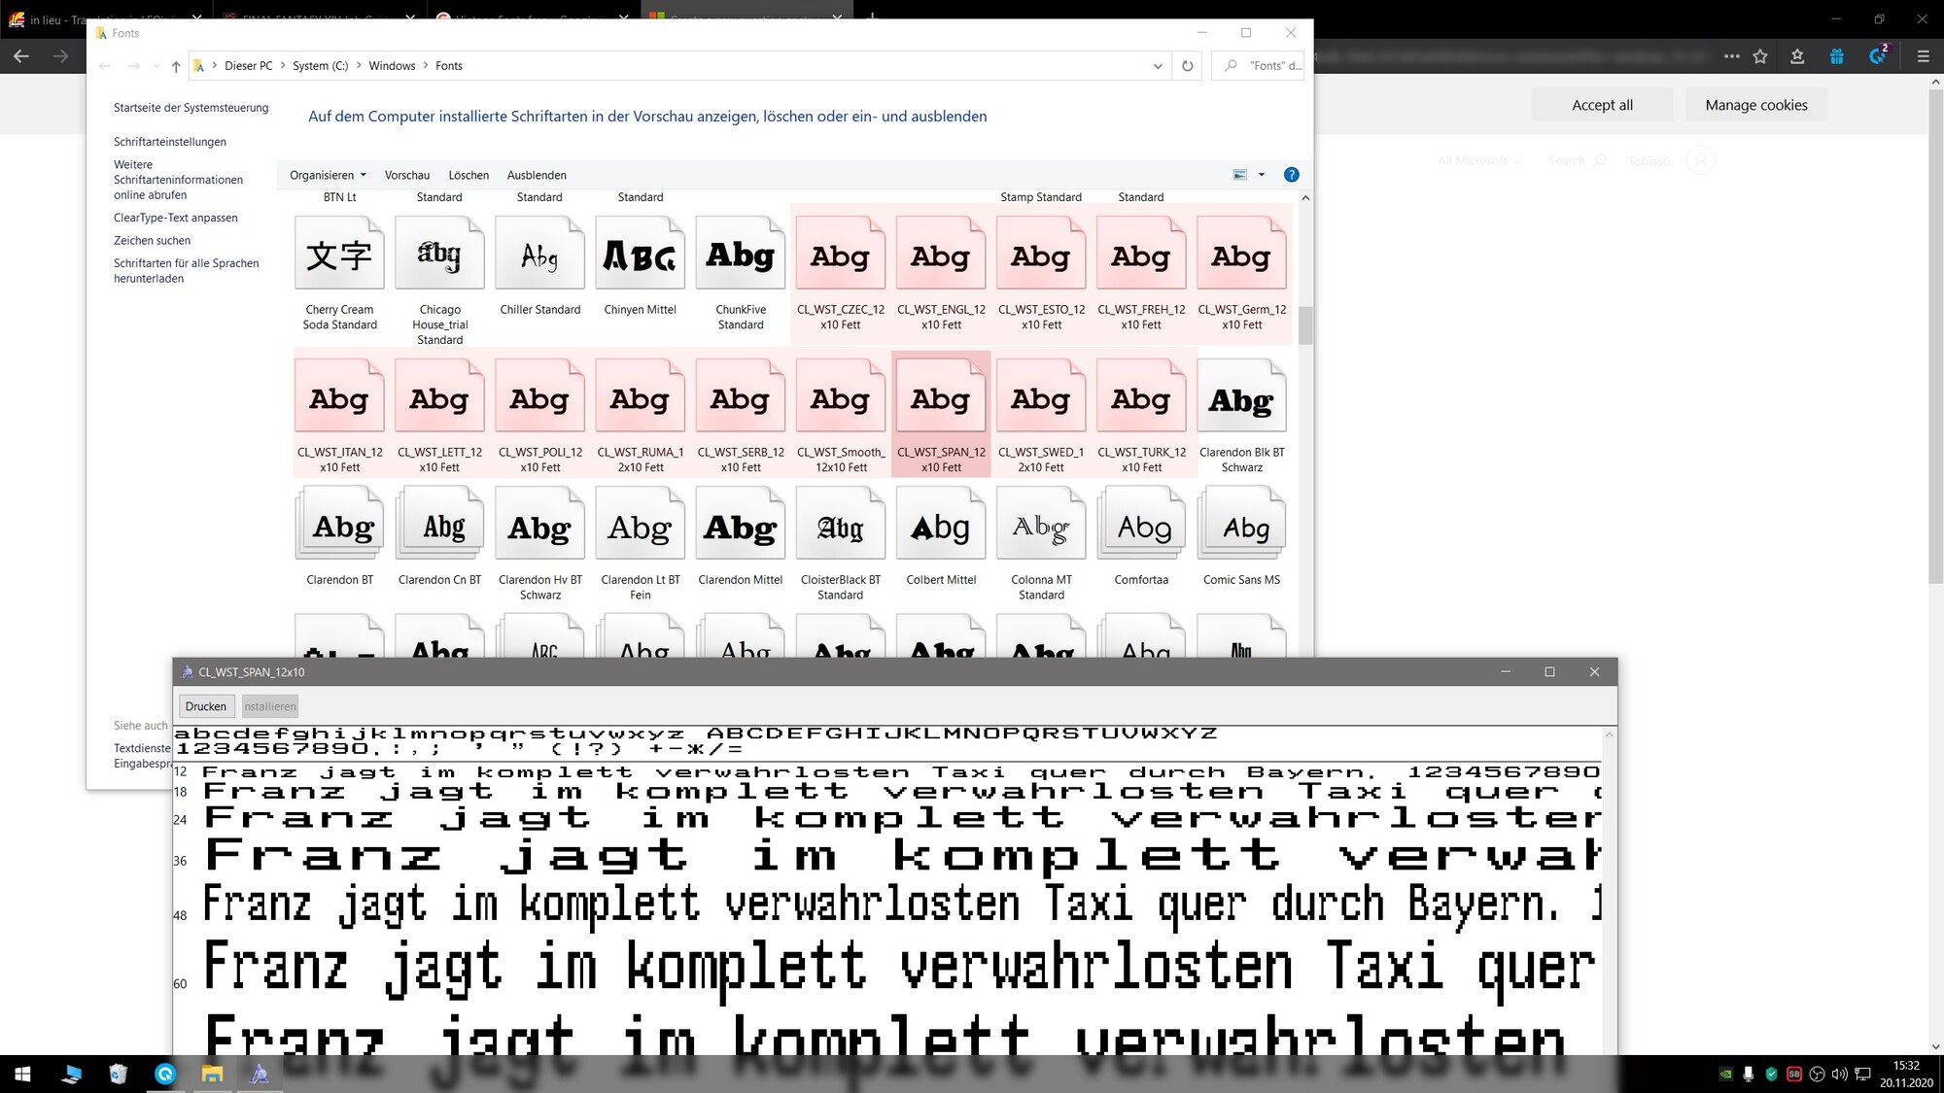Image resolution: width=1944 pixels, height=1093 pixels.
Task: Click Ausblenden in the Fonts toolbar
Action: [537, 175]
